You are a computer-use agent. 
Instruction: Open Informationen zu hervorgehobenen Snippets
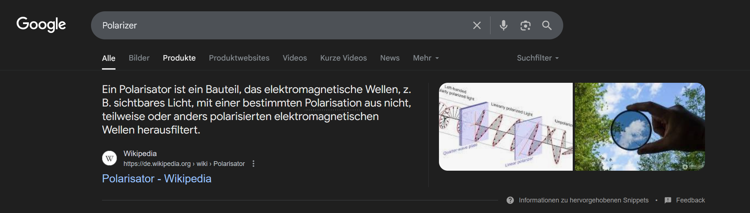point(584,200)
